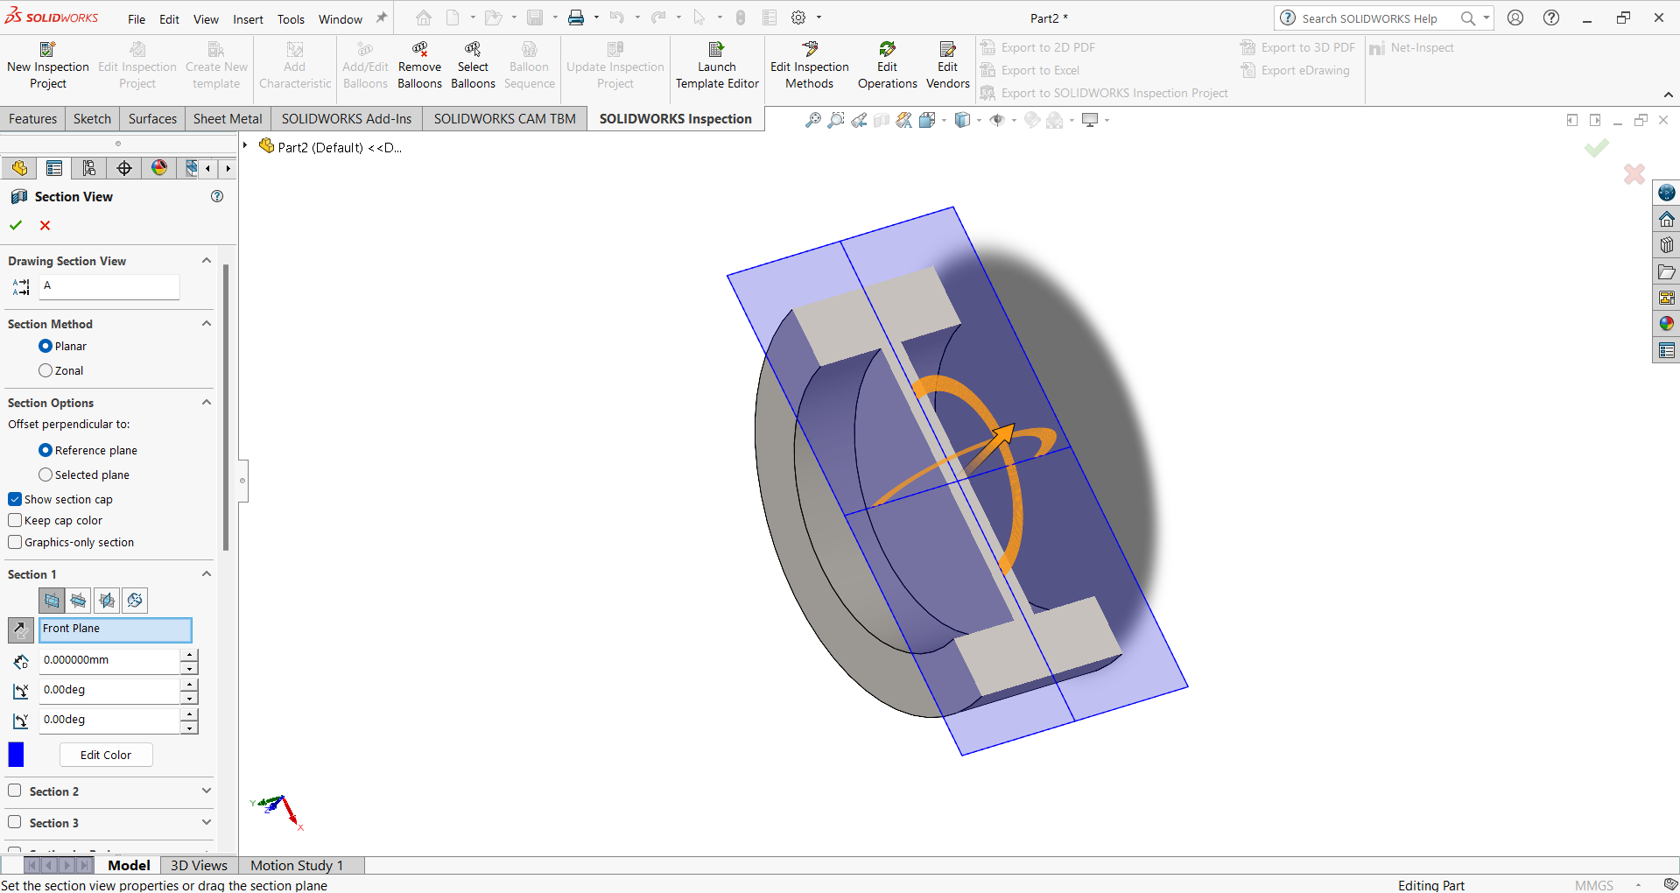The height and width of the screenshot is (893, 1680).
Task: Click the Edit Vendors icon
Action: (947, 50)
